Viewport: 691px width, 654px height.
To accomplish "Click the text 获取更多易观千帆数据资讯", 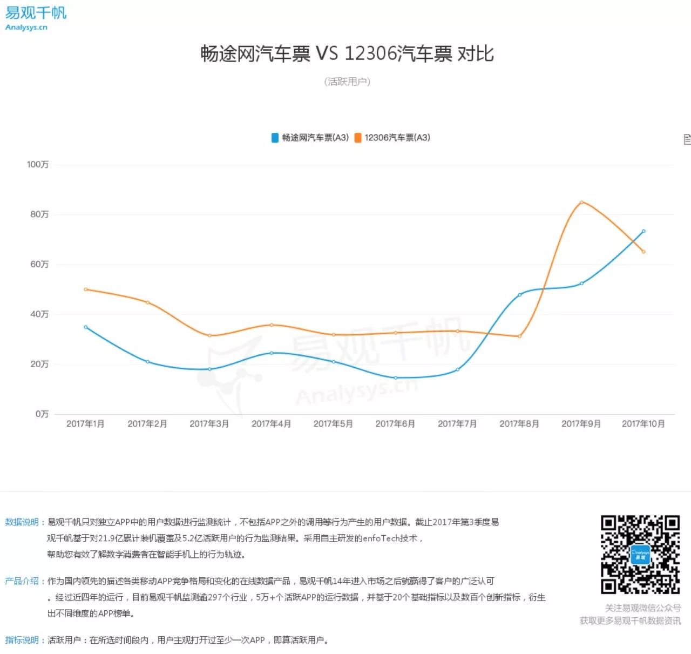I will pyautogui.click(x=631, y=621).
